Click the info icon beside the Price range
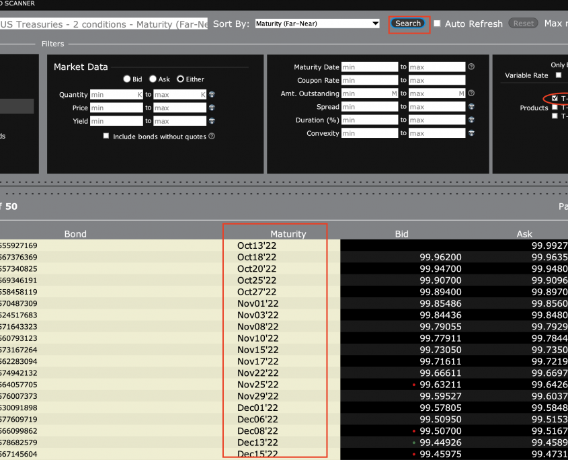 [212, 108]
